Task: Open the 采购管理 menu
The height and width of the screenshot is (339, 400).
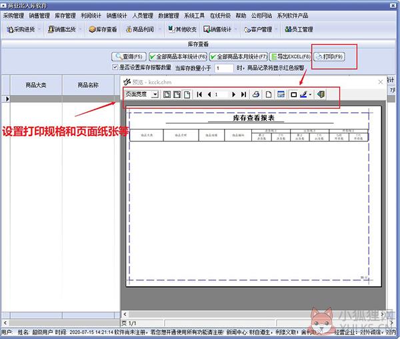Action: (13, 15)
